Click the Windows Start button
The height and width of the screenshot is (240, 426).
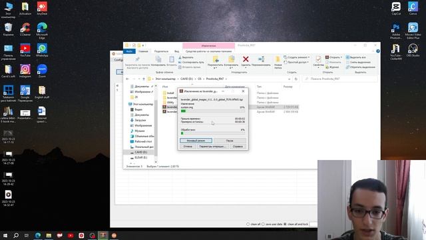(x=5, y=235)
